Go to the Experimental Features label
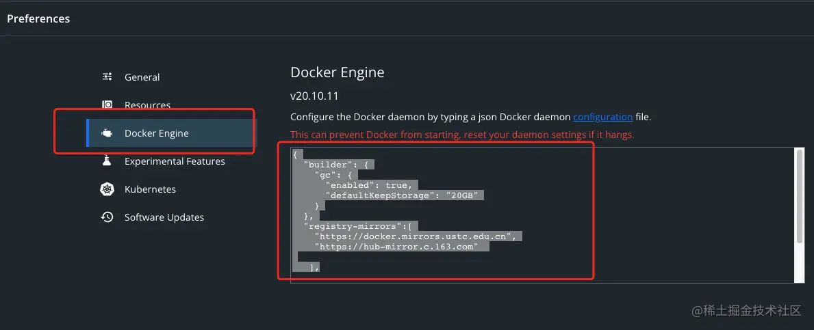 tap(175, 161)
